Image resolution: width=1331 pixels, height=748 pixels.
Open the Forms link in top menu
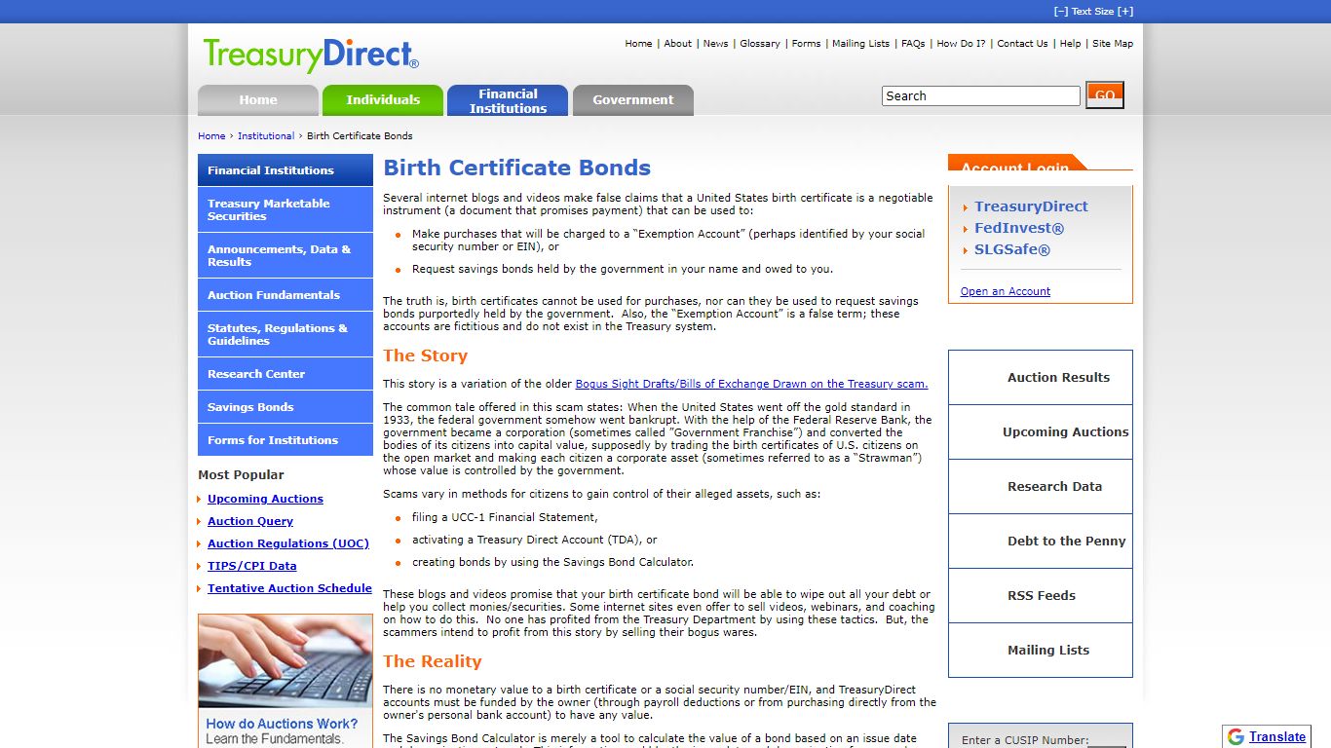point(806,43)
